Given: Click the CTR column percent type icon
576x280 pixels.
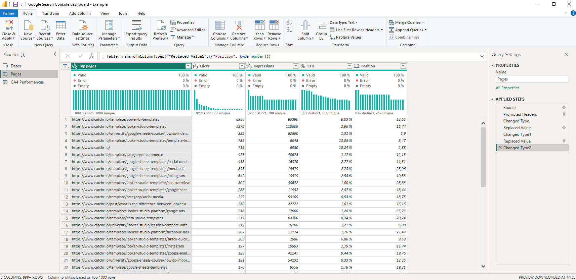Looking at the screenshot, I should [303, 66].
